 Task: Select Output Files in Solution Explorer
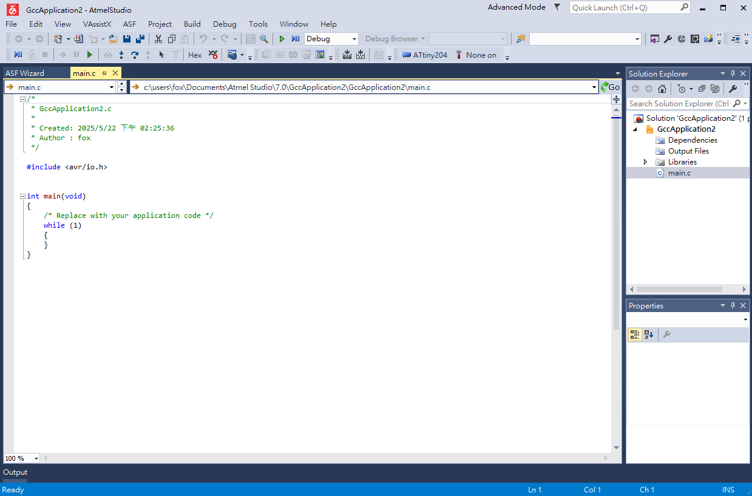point(688,151)
